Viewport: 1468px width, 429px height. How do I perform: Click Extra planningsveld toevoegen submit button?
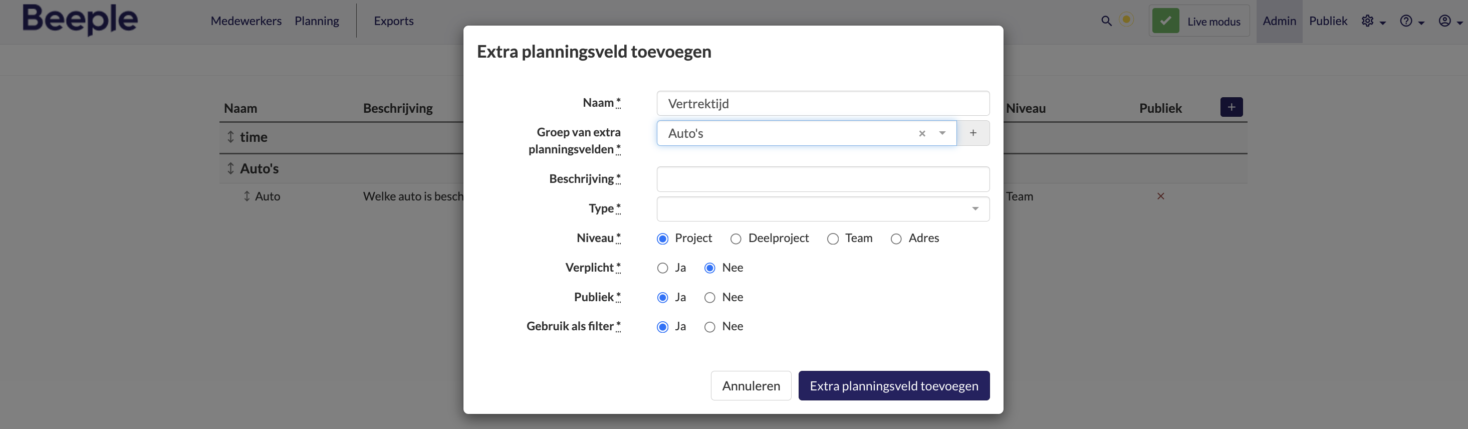pos(893,386)
